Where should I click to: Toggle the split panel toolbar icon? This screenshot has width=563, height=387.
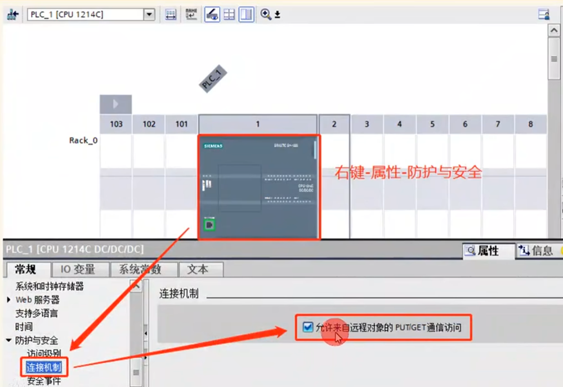247,15
